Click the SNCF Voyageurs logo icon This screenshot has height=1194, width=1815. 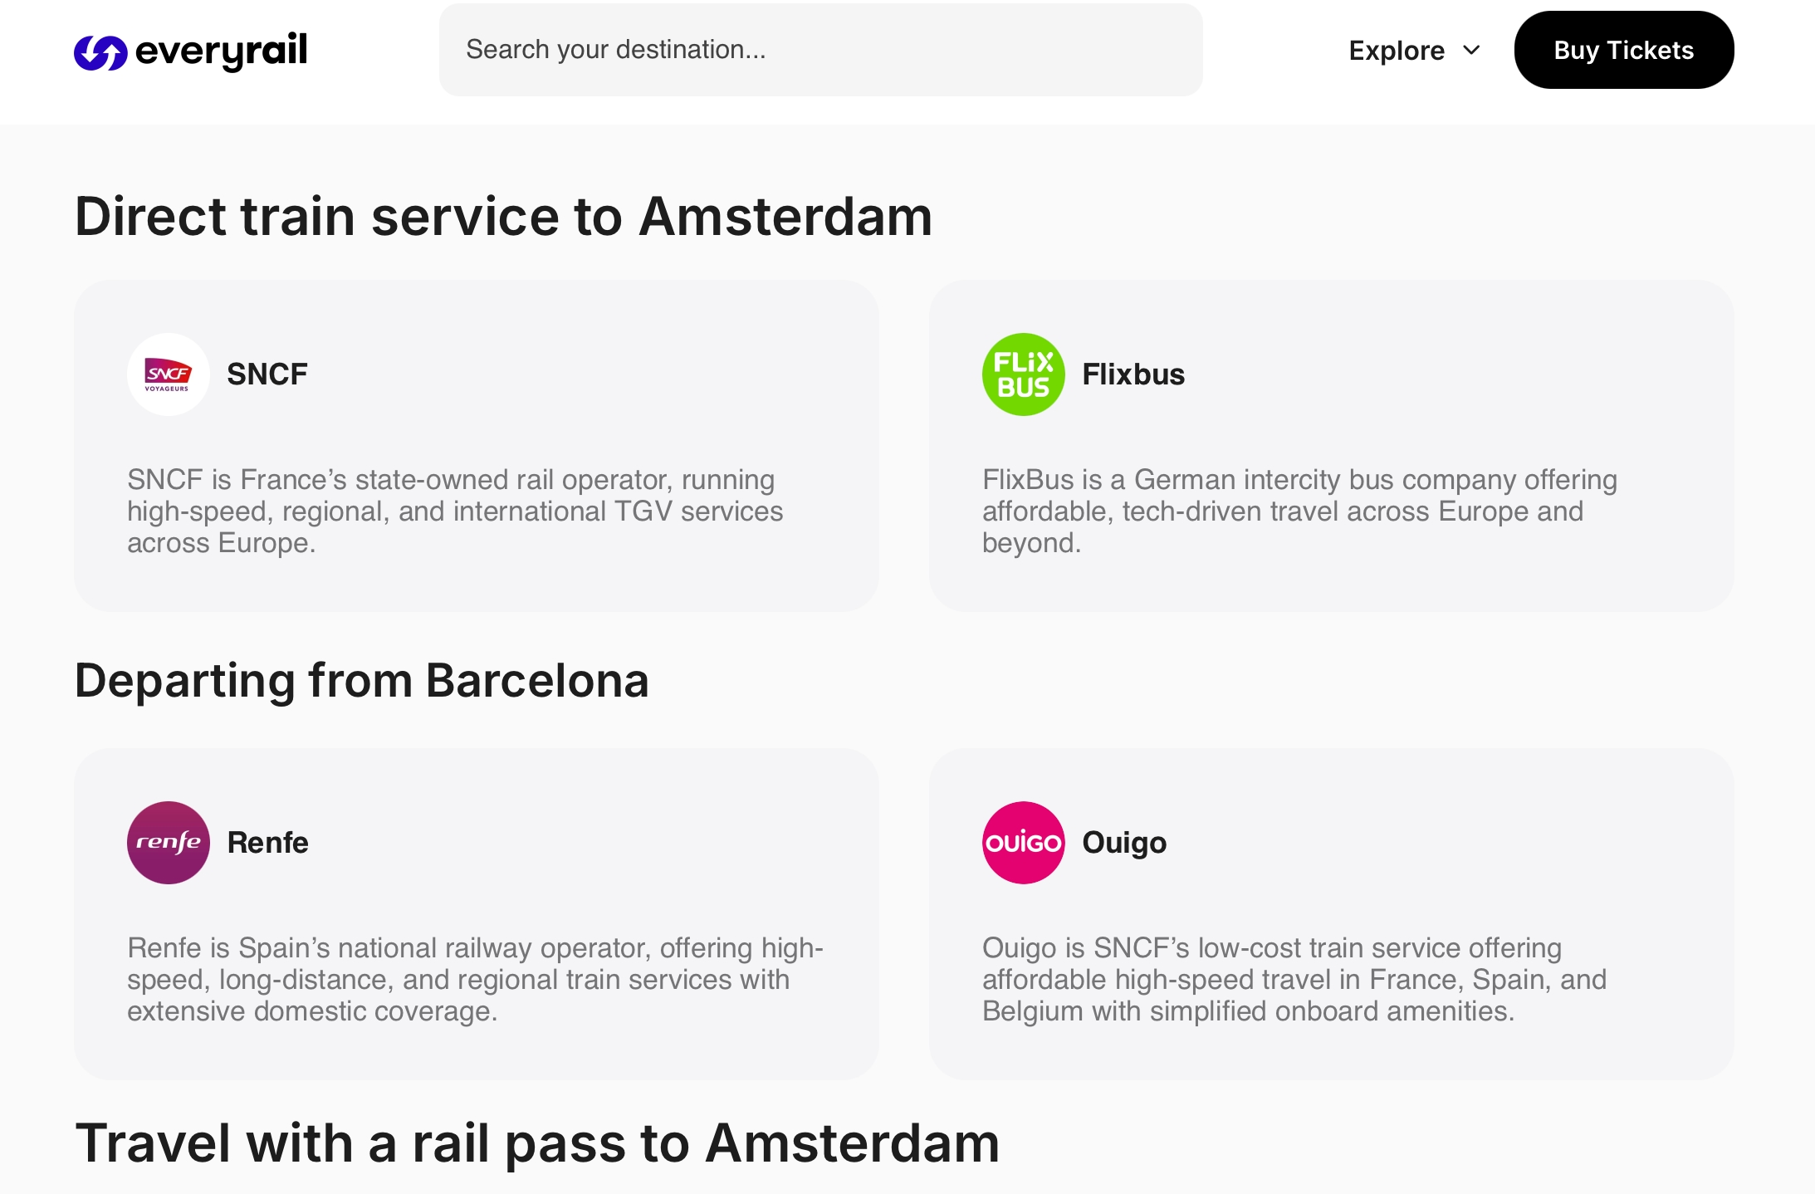coord(169,374)
